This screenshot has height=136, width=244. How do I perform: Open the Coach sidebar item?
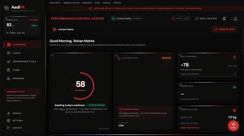23,53
